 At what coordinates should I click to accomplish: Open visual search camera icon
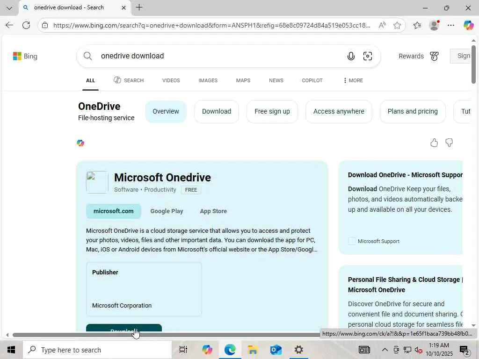click(368, 56)
